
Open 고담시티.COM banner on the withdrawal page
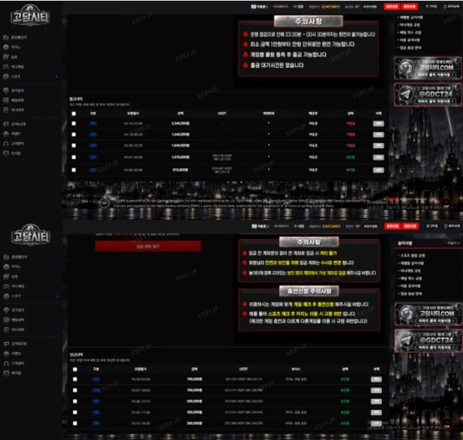click(428, 68)
